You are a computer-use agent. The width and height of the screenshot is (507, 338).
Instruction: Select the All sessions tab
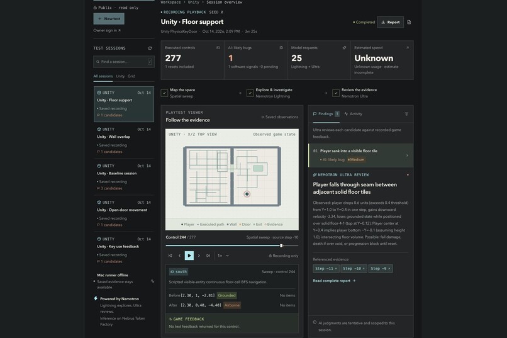click(103, 76)
